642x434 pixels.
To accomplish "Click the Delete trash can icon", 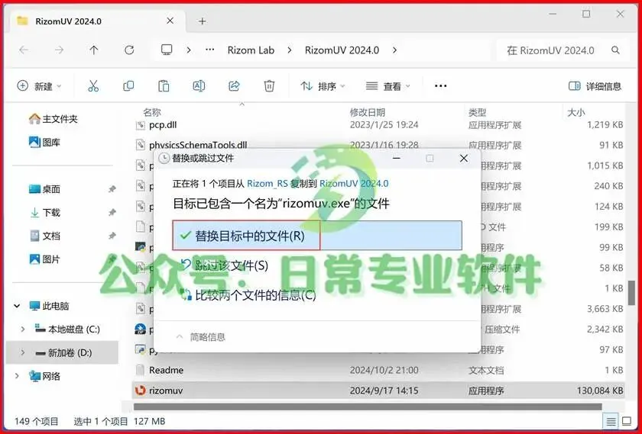I will (269, 86).
